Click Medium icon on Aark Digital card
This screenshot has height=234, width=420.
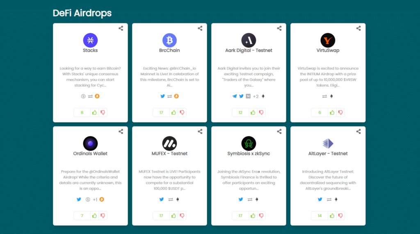pyautogui.click(x=248, y=96)
